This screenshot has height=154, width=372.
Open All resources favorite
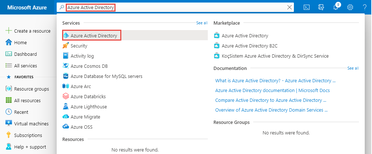[28, 100]
